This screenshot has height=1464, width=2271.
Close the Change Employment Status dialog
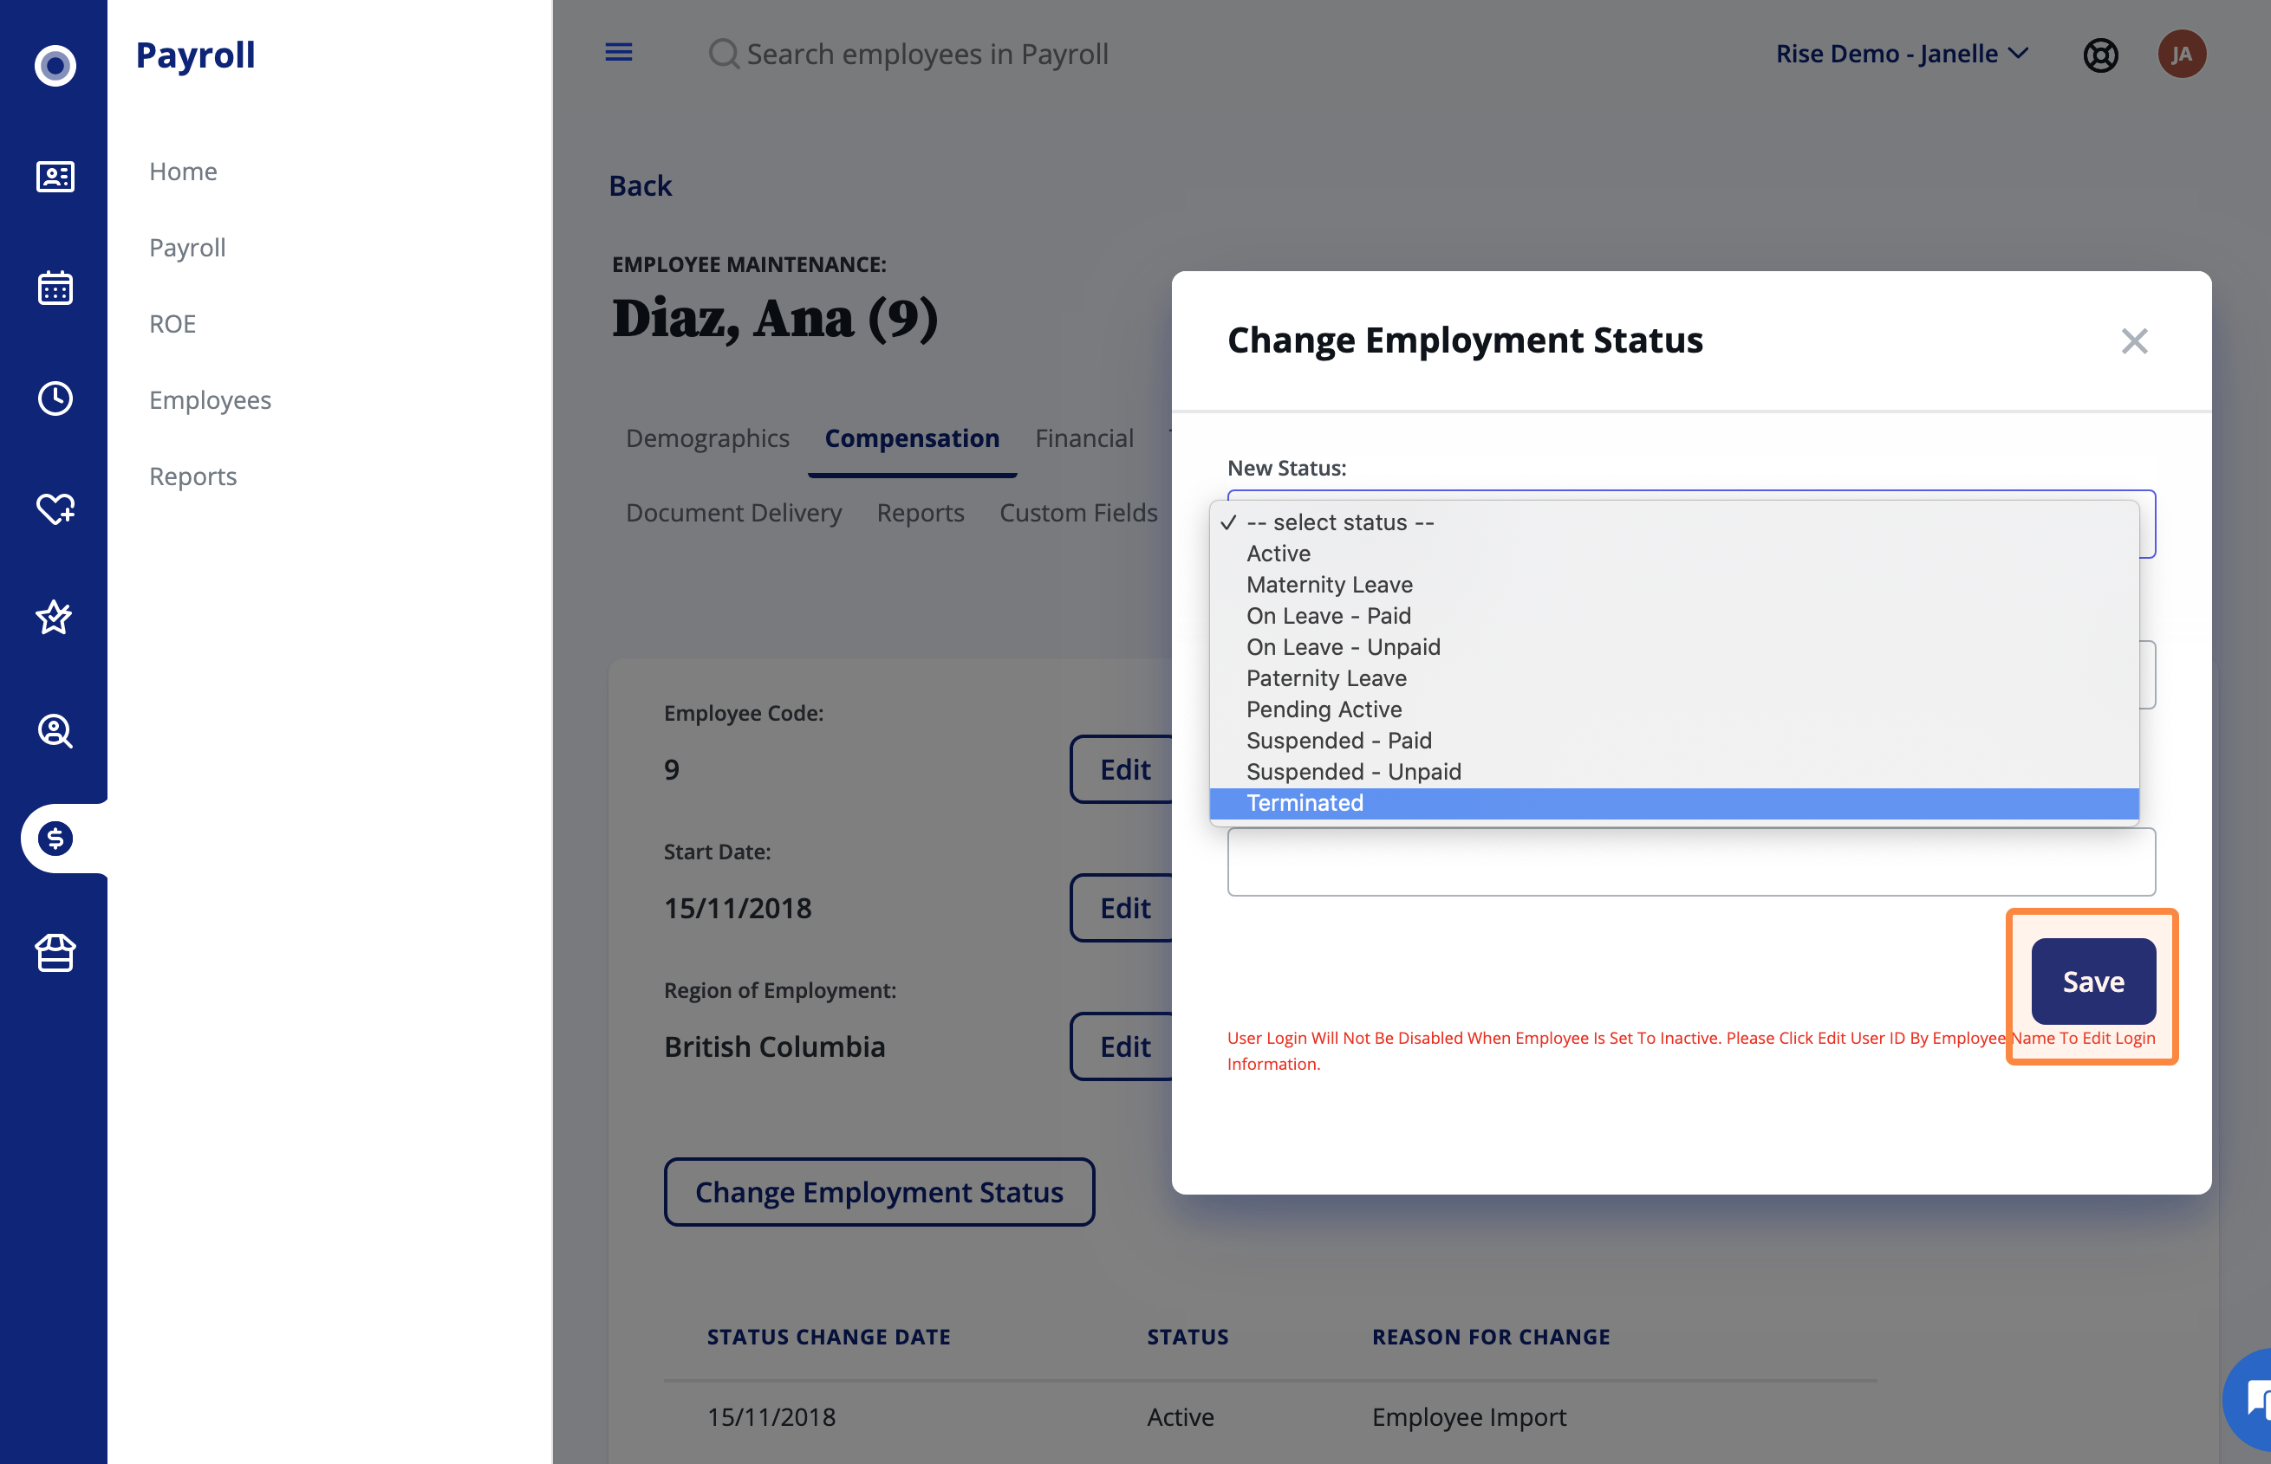[2134, 340]
